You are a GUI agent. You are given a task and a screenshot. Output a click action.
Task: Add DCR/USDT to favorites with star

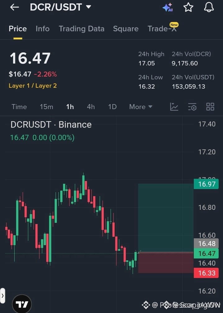[188, 7]
